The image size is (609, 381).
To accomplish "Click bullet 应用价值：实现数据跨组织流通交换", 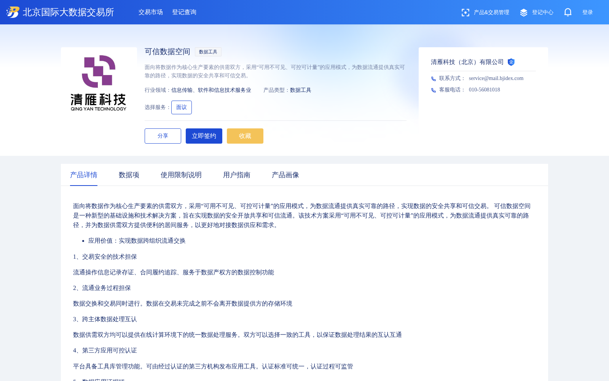I will pos(137,241).
